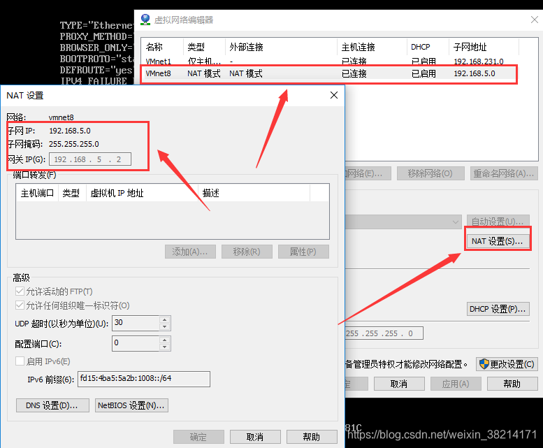The width and height of the screenshot is (543, 448).
Task: Select the VMnet8 row in network list
Action: pos(328,73)
